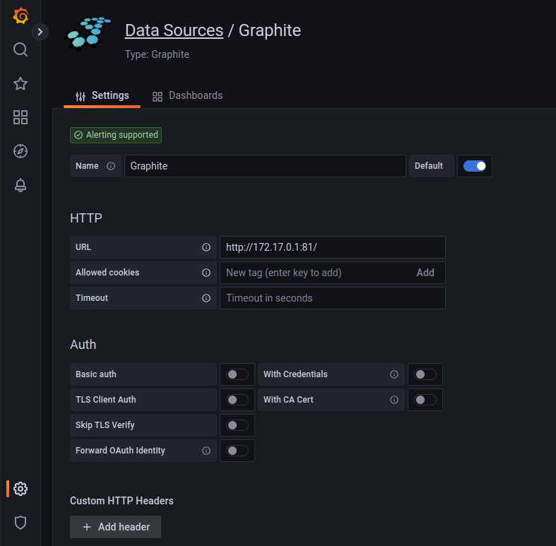Enable the Basic auth toggle
The image size is (556, 546).
tap(237, 374)
